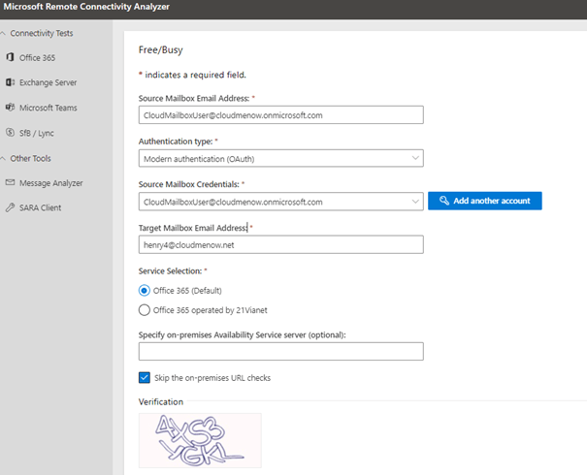Collapse the Other Tools section
The width and height of the screenshot is (587, 475).
4,158
